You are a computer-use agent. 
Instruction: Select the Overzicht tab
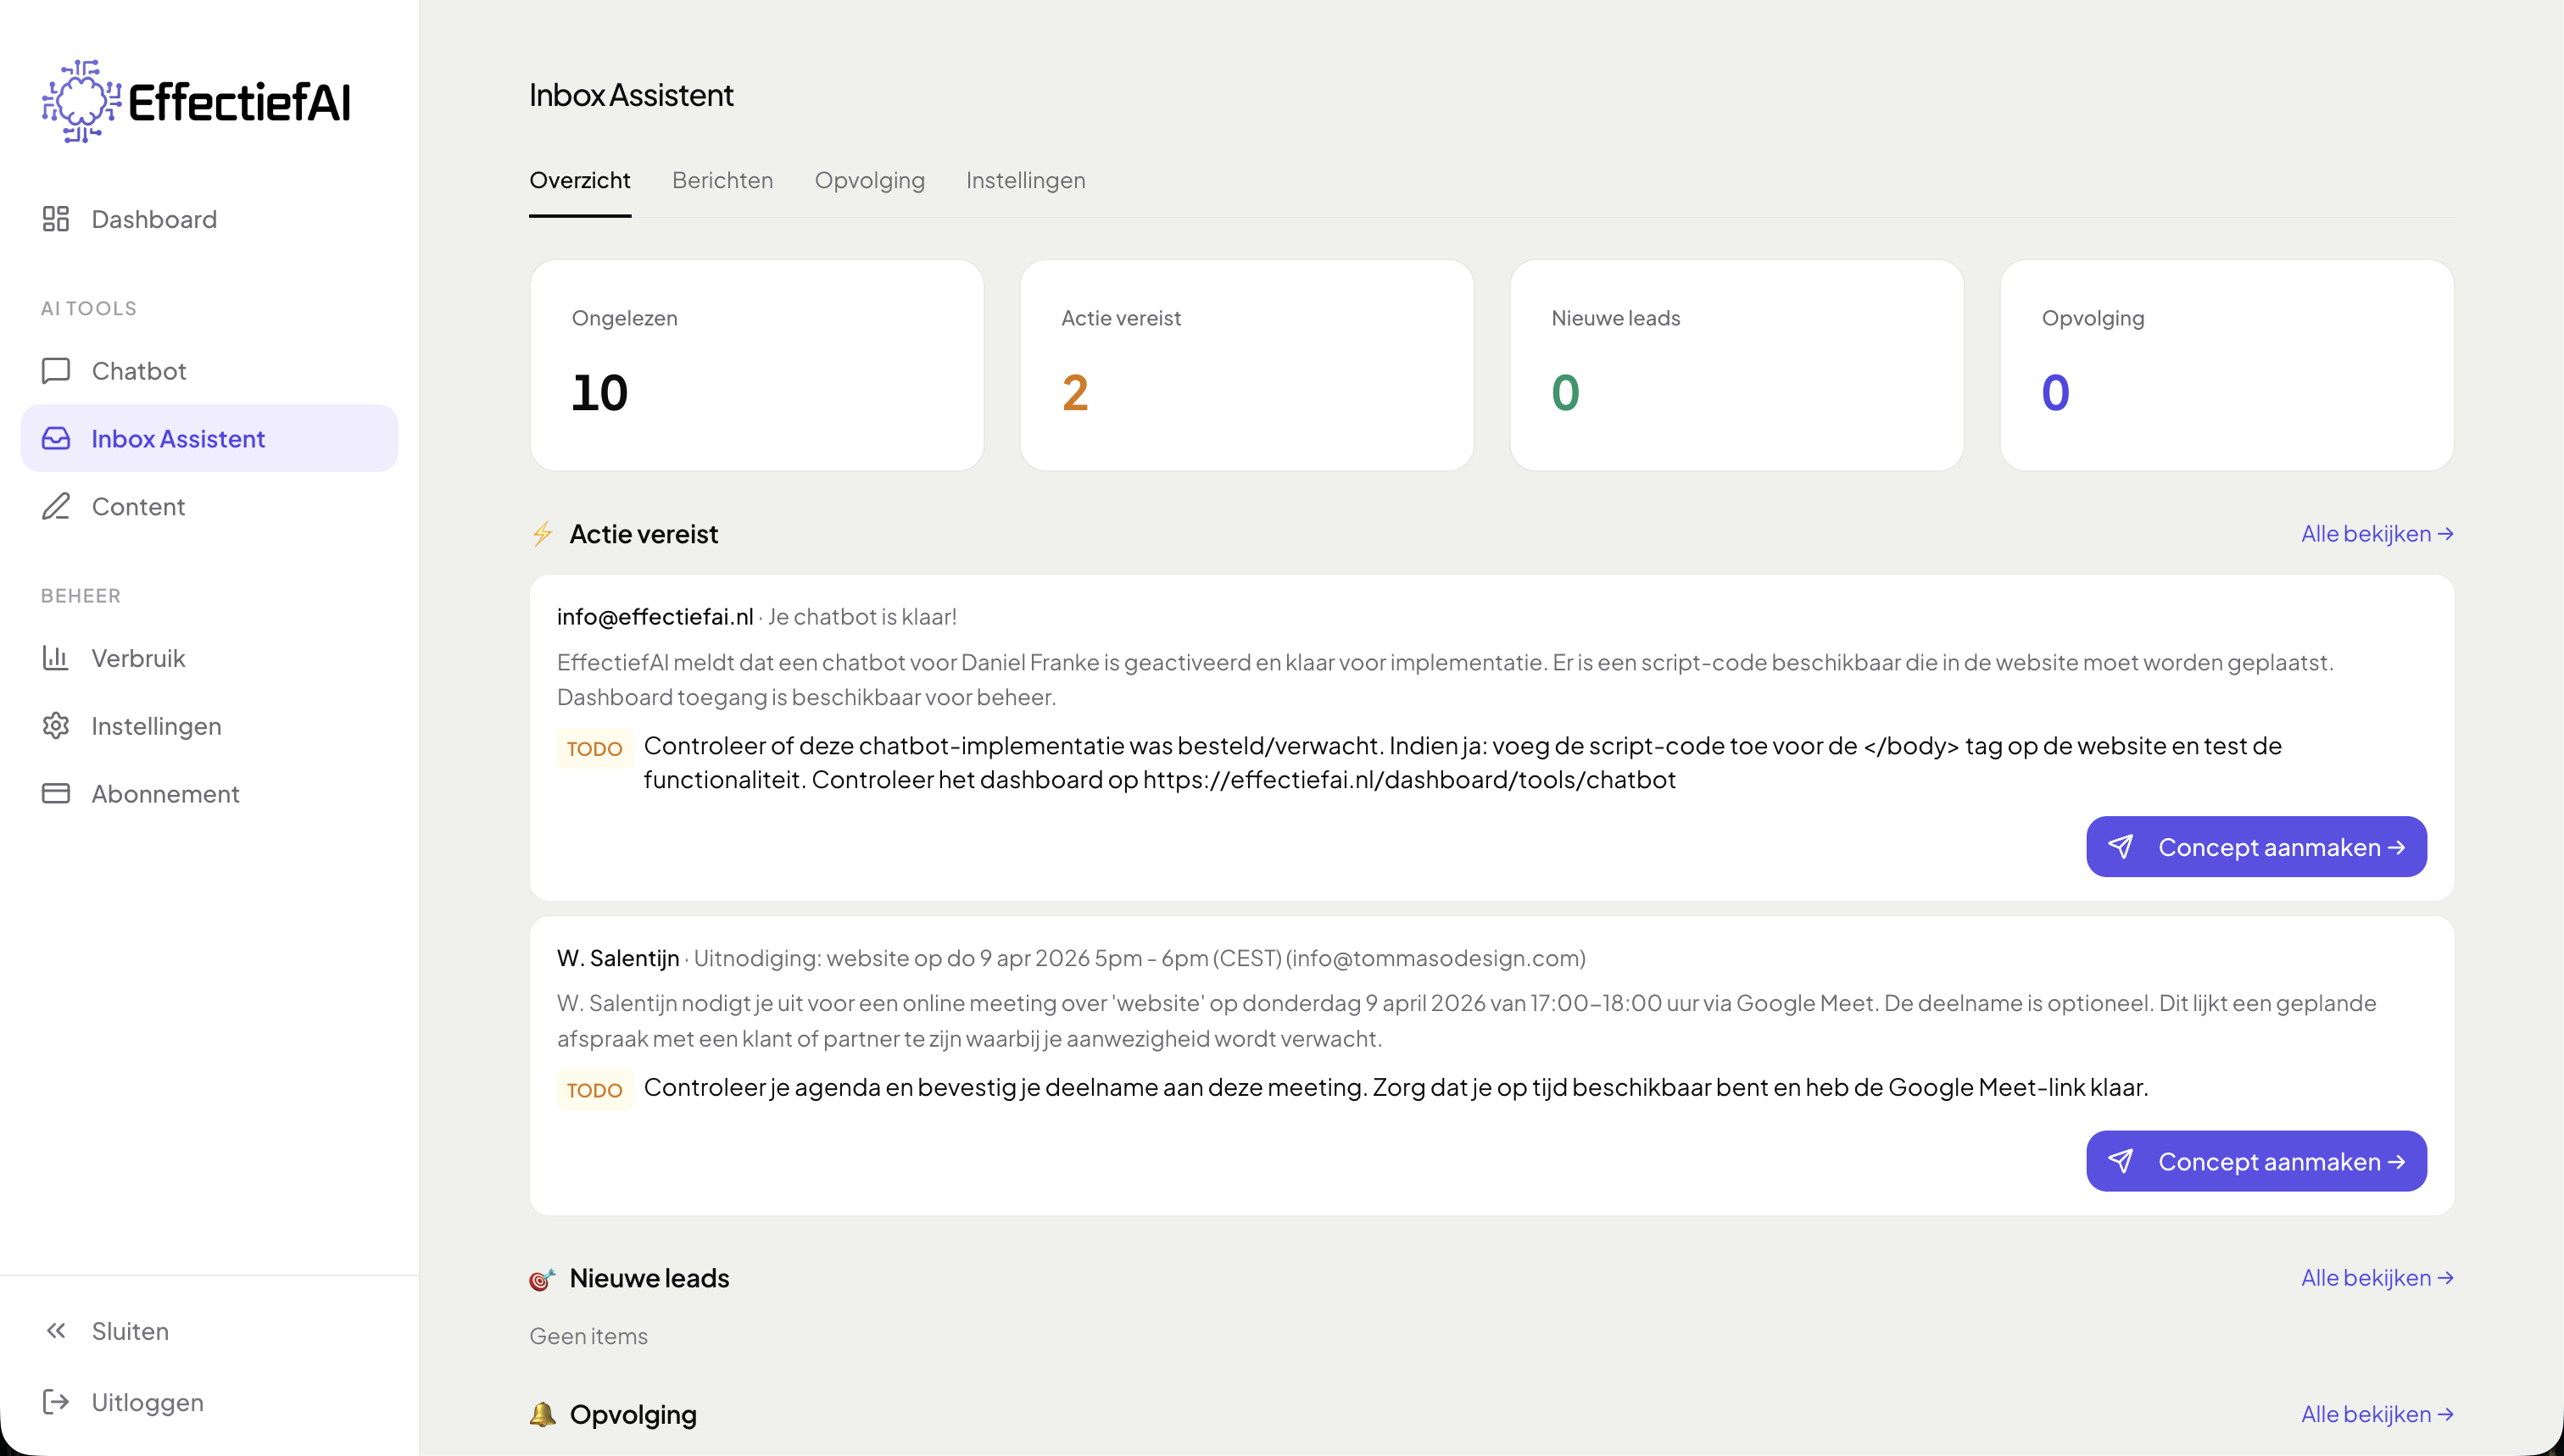[x=579, y=181]
